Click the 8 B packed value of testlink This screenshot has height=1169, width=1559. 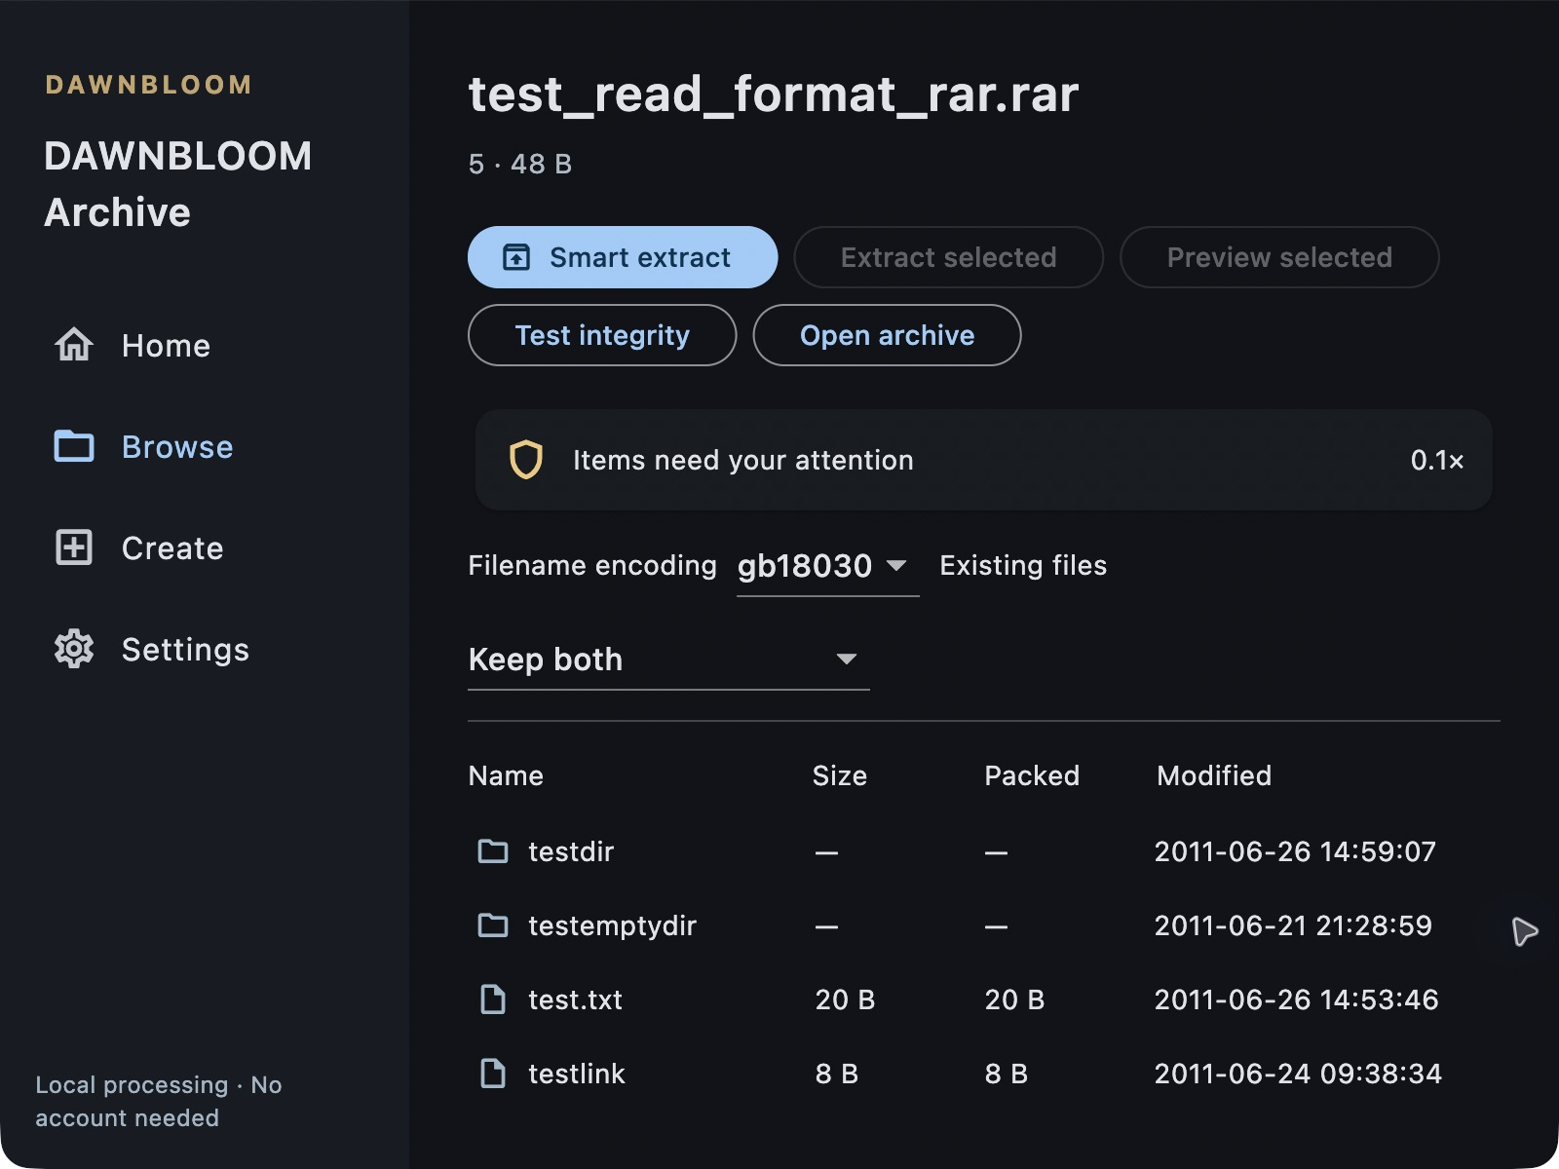click(1007, 1074)
